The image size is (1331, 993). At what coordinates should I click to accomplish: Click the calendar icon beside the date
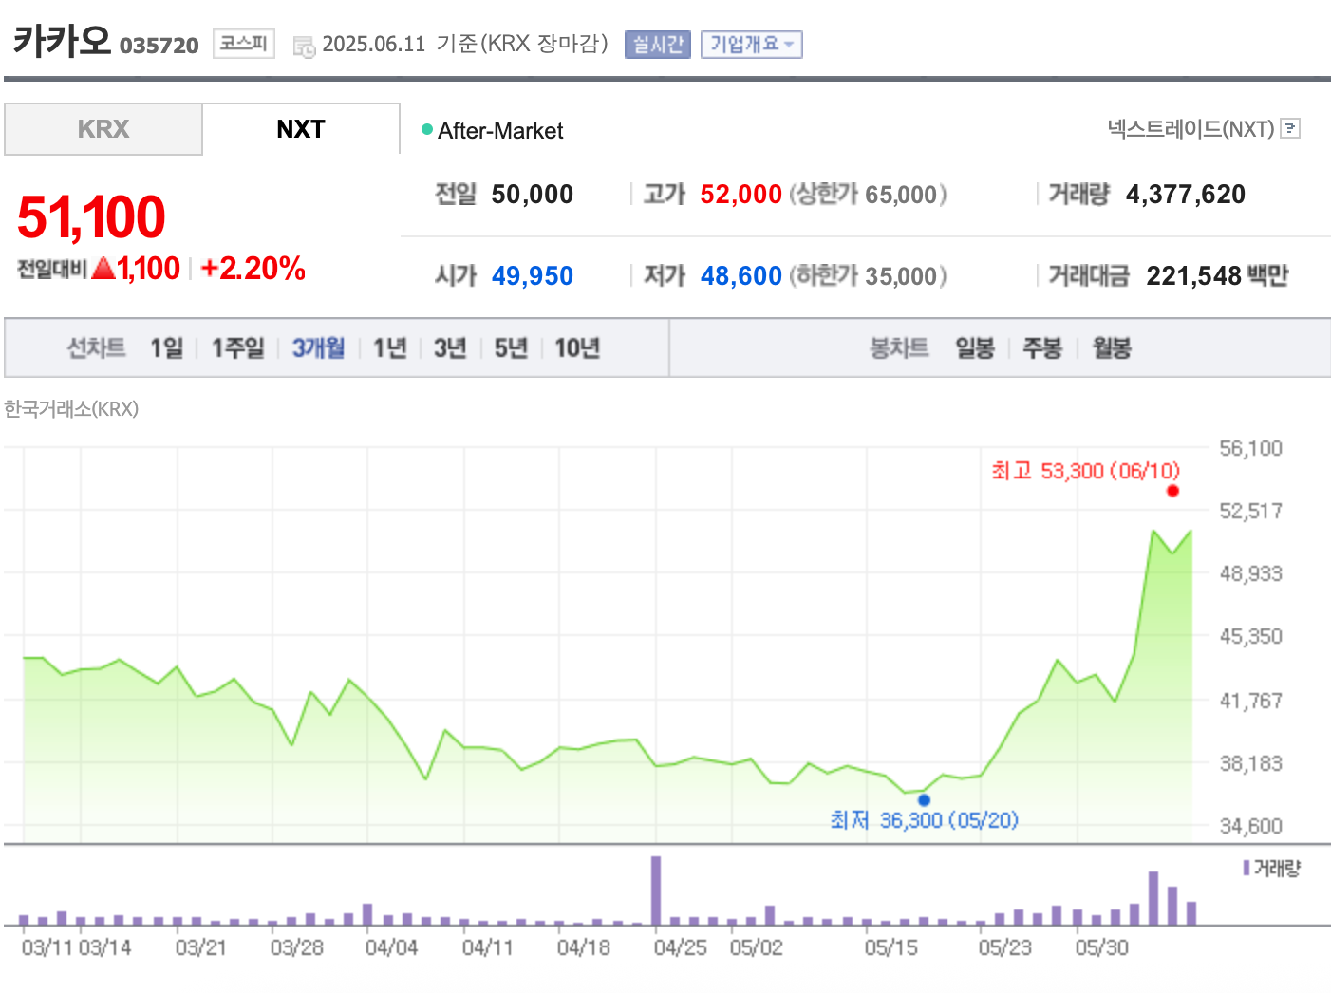click(x=304, y=46)
